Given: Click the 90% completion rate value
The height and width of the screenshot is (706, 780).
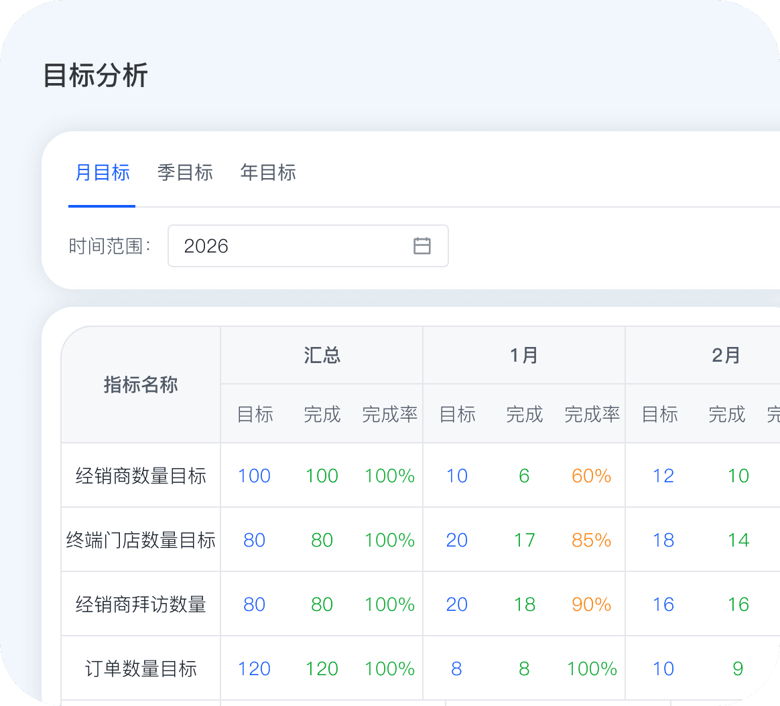Looking at the screenshot, I should point(591,605).
